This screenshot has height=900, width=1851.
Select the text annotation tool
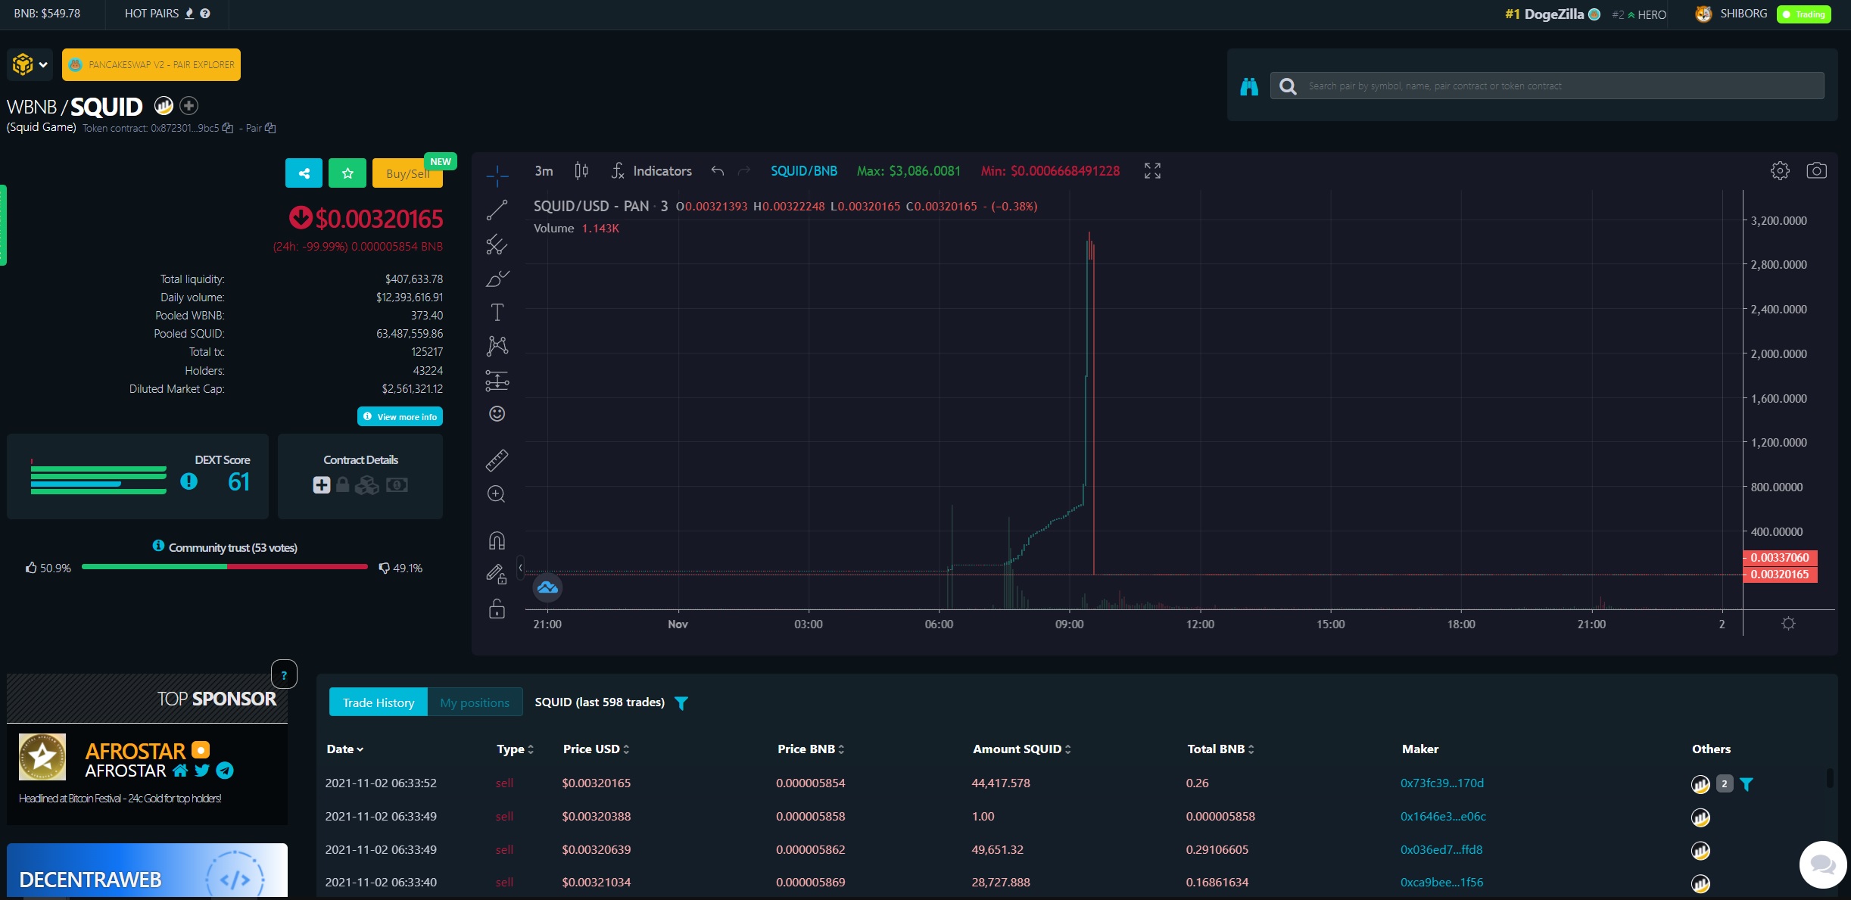[497, 312]
